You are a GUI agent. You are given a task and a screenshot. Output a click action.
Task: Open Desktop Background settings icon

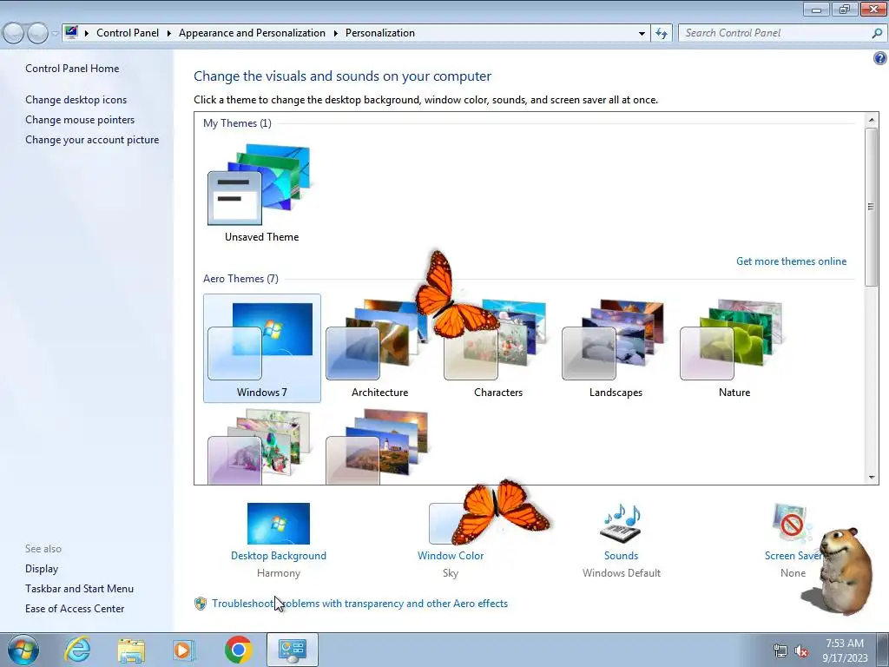coord(279,523)
